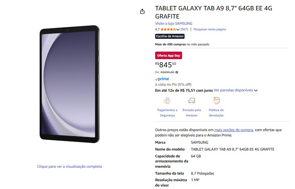Open Ver parcelas disponíveis installments link
Viewport: 295px width, 189px height.
(233, 90)
